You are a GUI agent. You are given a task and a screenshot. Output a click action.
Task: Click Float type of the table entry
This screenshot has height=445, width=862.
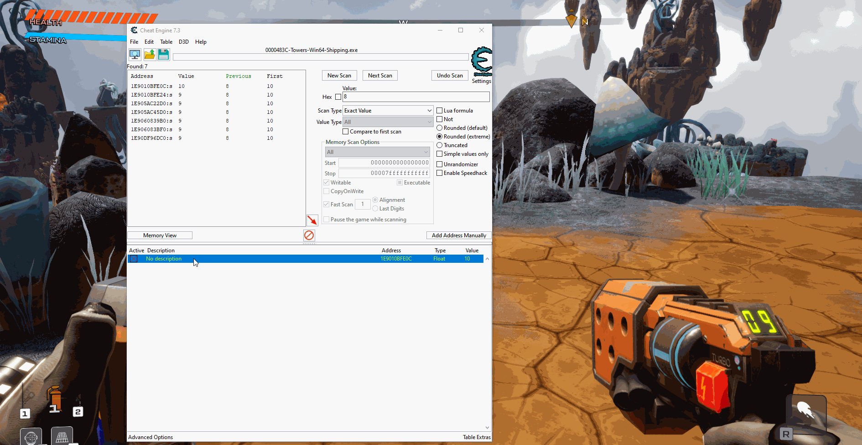click(x=439, y=259)
